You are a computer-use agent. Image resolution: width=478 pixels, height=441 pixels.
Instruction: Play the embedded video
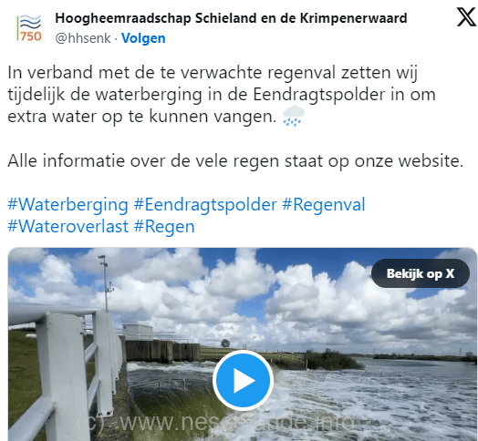[x=243, y=380]
